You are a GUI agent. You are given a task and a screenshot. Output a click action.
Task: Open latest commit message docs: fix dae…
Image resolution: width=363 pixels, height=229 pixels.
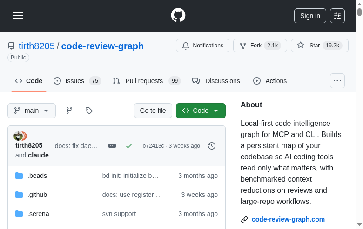point(76,146)
